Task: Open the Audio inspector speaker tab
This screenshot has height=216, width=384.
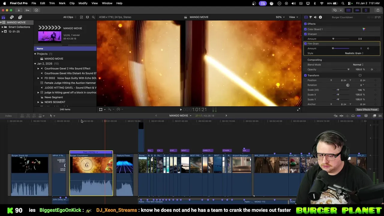Action: (x=315, y=17)
